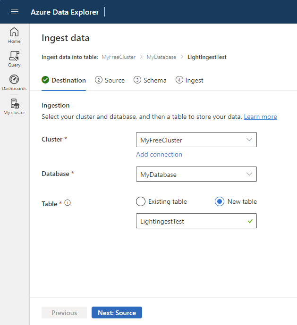
Task: Click the Azure Data Explorer title
Action: coord(65,12)
